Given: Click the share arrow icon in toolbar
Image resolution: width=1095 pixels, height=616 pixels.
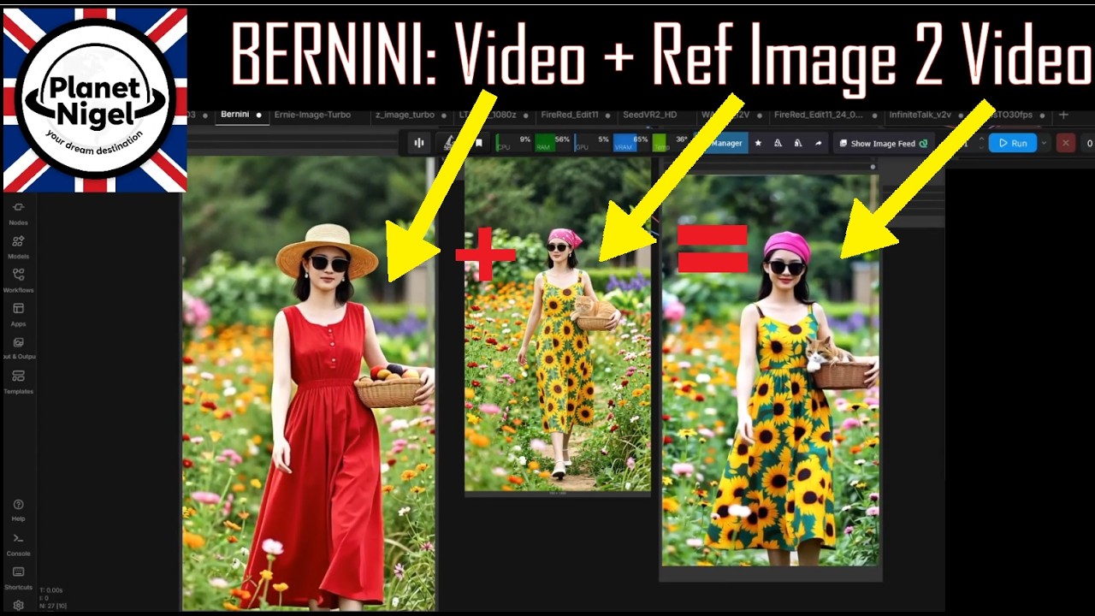Looking at the screenshot, I should point(819,143).
